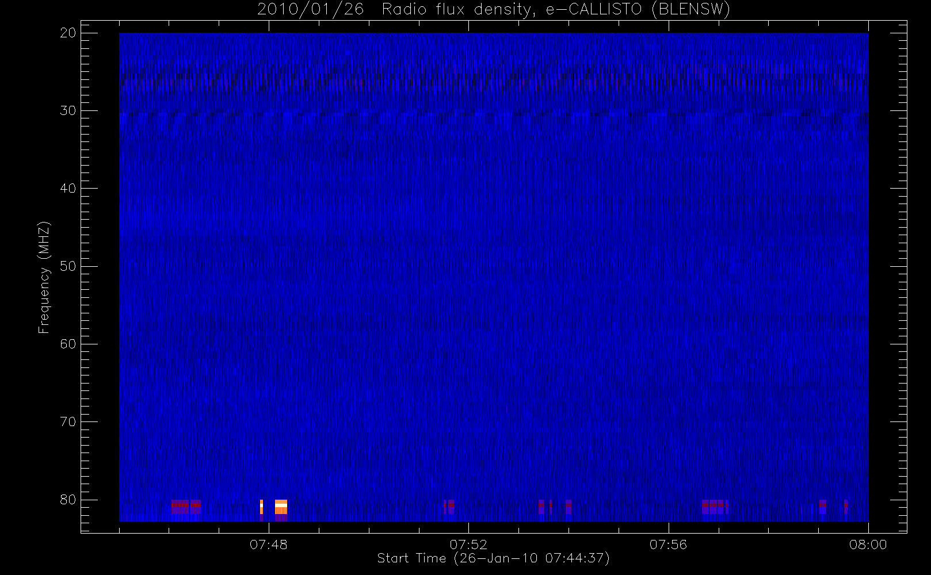Click the 07:48 time tick label

[x=269, y=544]
